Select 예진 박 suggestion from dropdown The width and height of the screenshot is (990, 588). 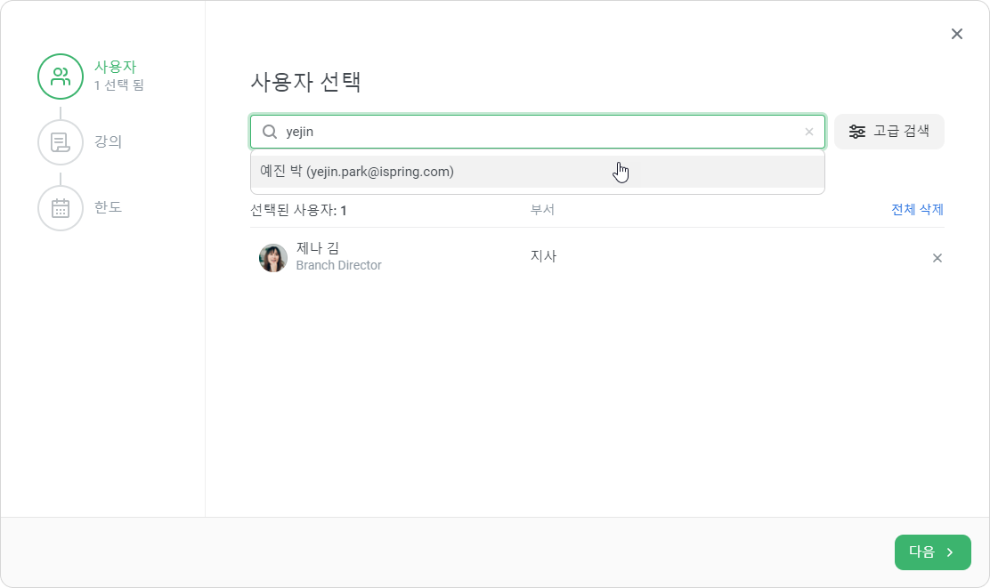(538, 172)
